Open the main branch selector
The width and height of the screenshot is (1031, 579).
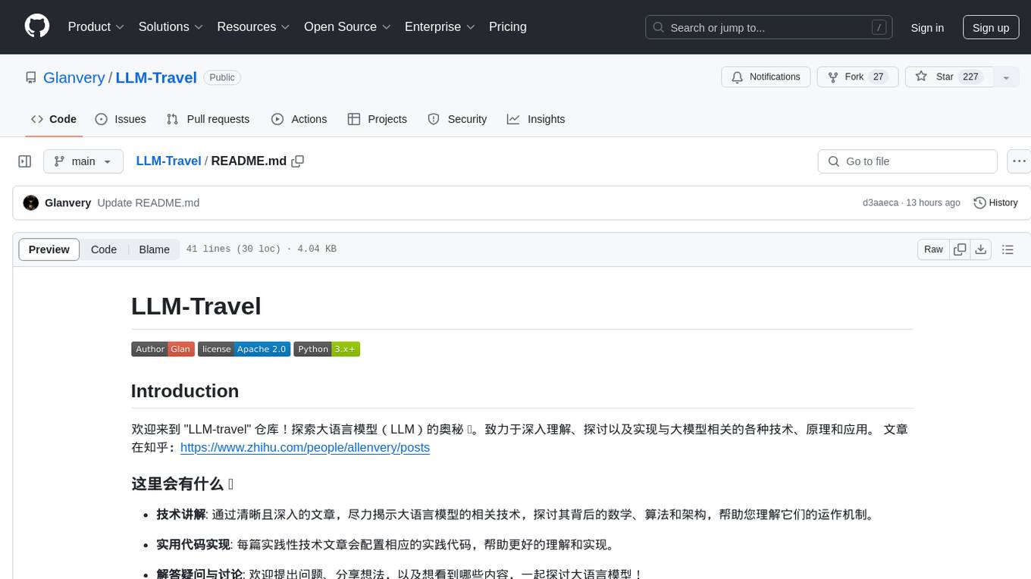(83, 161)
